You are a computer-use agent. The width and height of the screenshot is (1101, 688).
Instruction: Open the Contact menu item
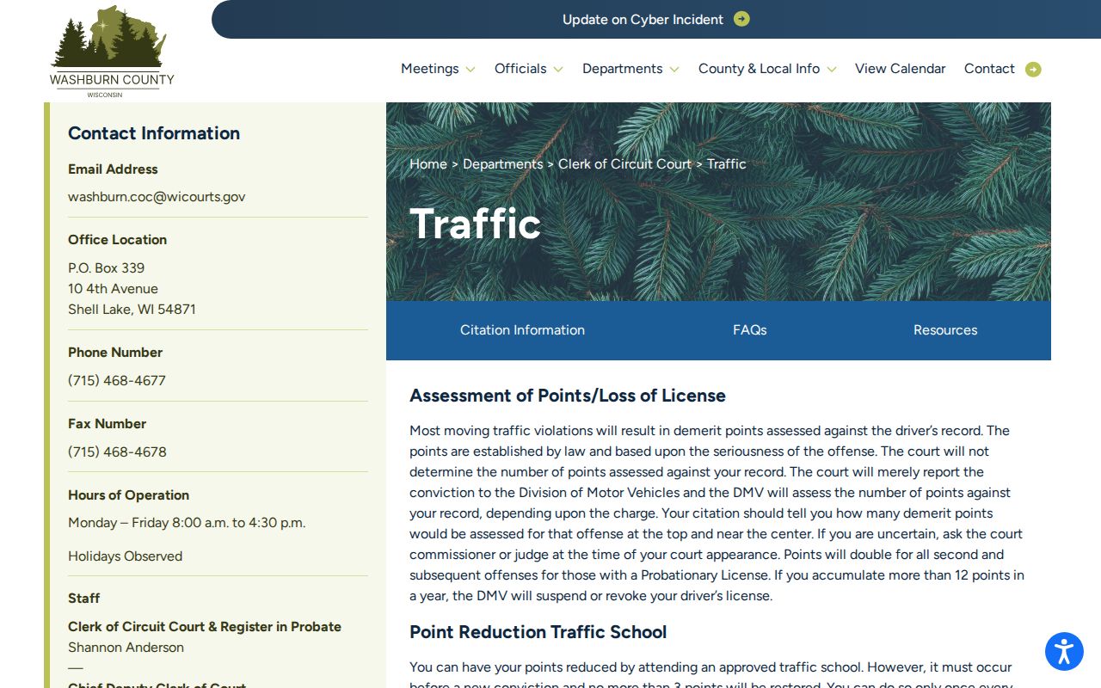(x=989, y=69)
